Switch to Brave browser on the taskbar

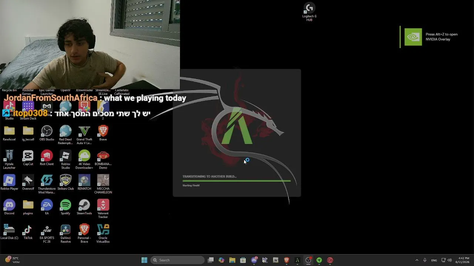click(x=286, y=260)
